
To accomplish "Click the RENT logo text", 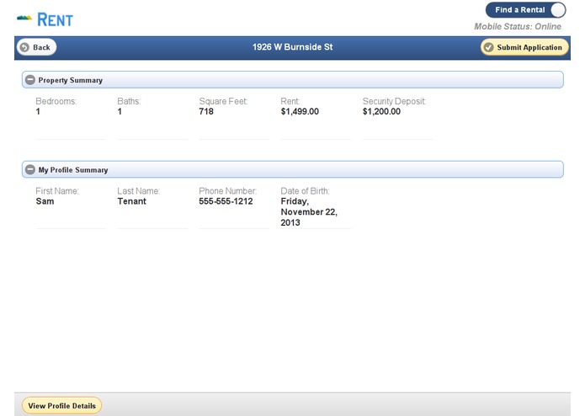I will [56, 19].
